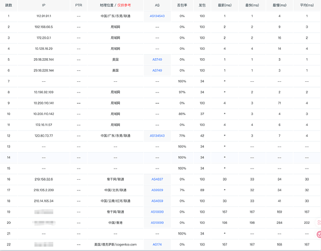The width and height of the screenshot is (321, 251).
Task: Click the 最新(ms) column header
Action: coord(224,5)
